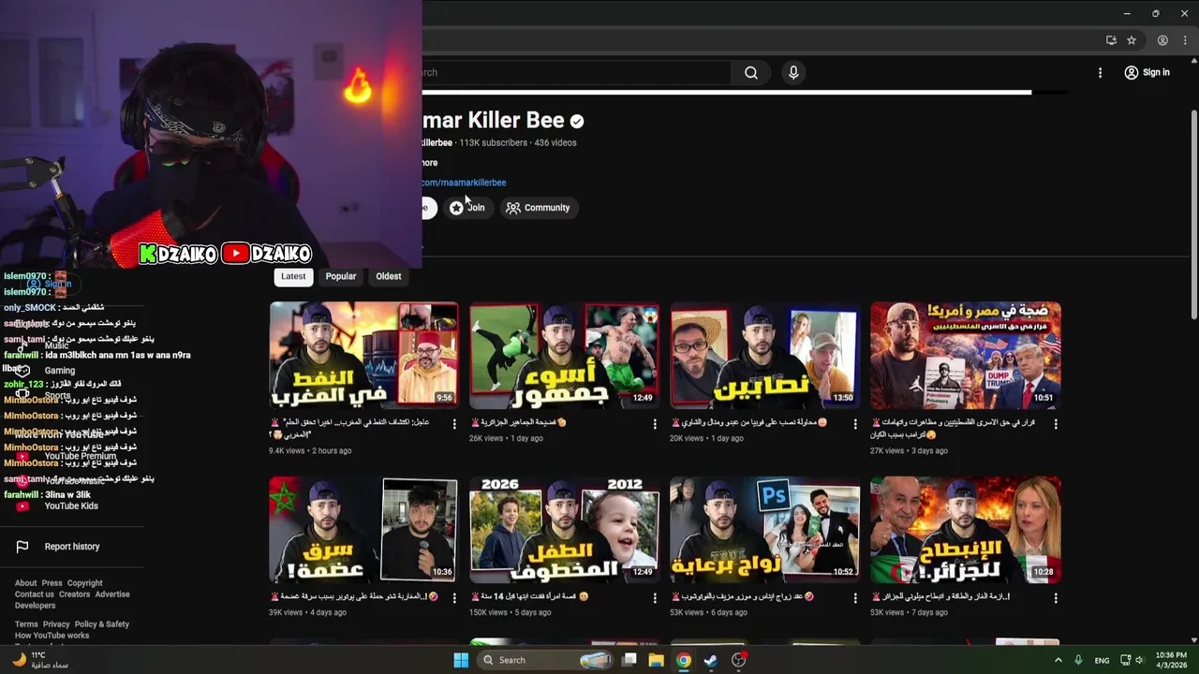This screenshot has width=1199, height=674.
Task: Open File Explorer from the taskbar
Action: click(657, 660)
